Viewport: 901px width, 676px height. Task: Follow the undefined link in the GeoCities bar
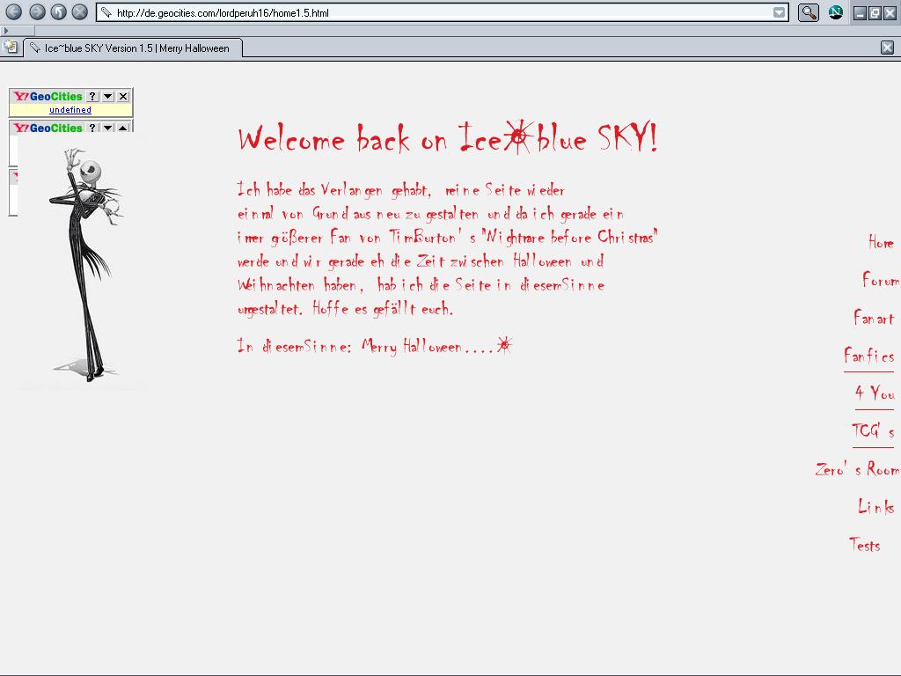pyautogui.click(x=70, y=110)
